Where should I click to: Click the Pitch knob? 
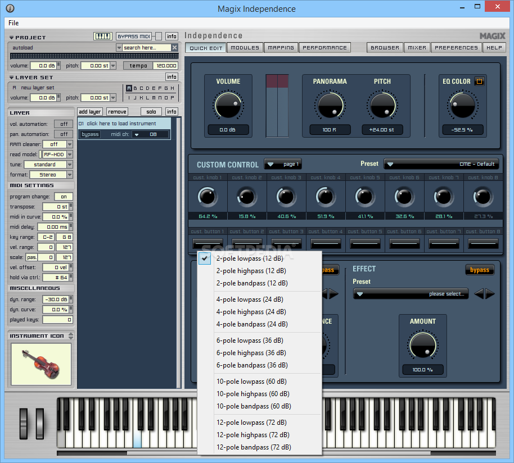[382, 106]
